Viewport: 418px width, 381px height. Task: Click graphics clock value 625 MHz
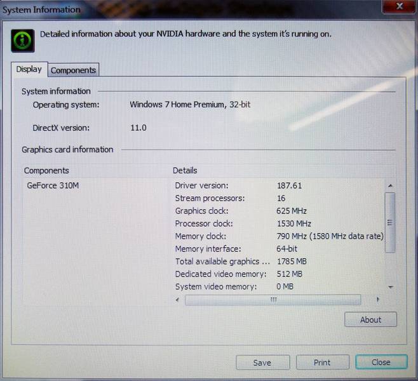click(x=292, y=211)
